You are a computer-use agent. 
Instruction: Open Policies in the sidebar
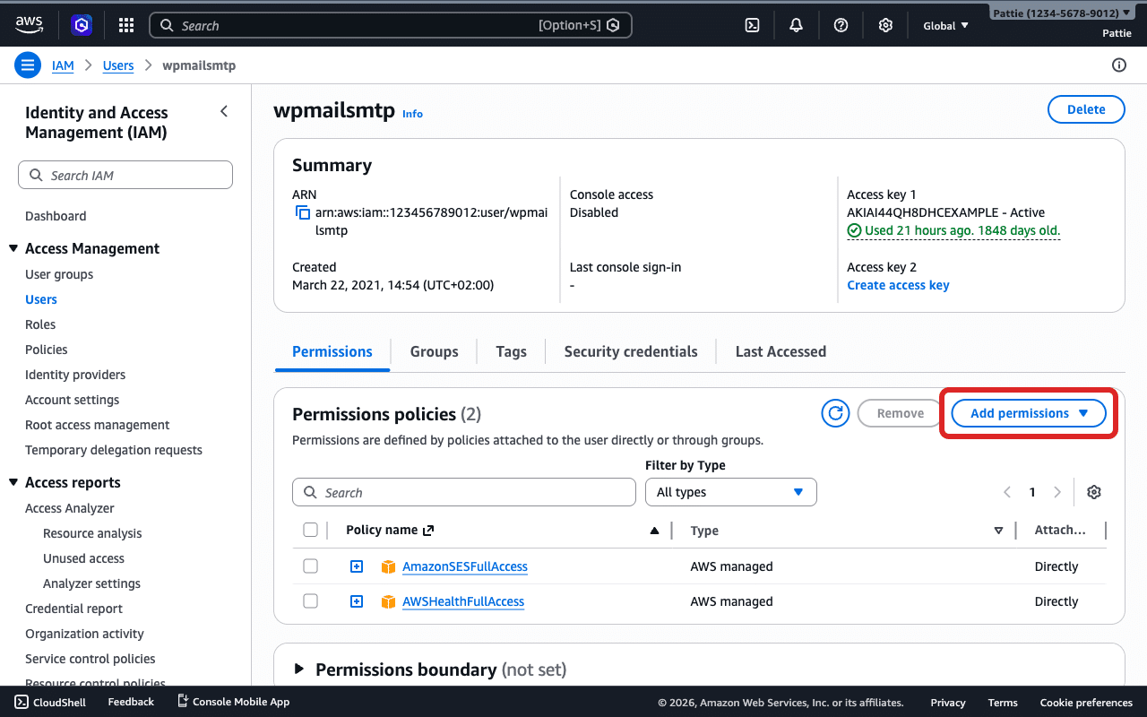47,350
